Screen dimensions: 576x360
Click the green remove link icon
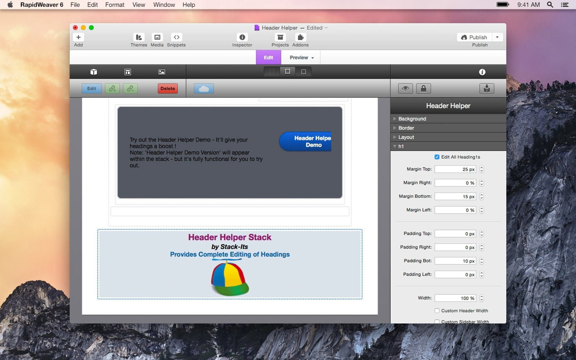point(130,88)
